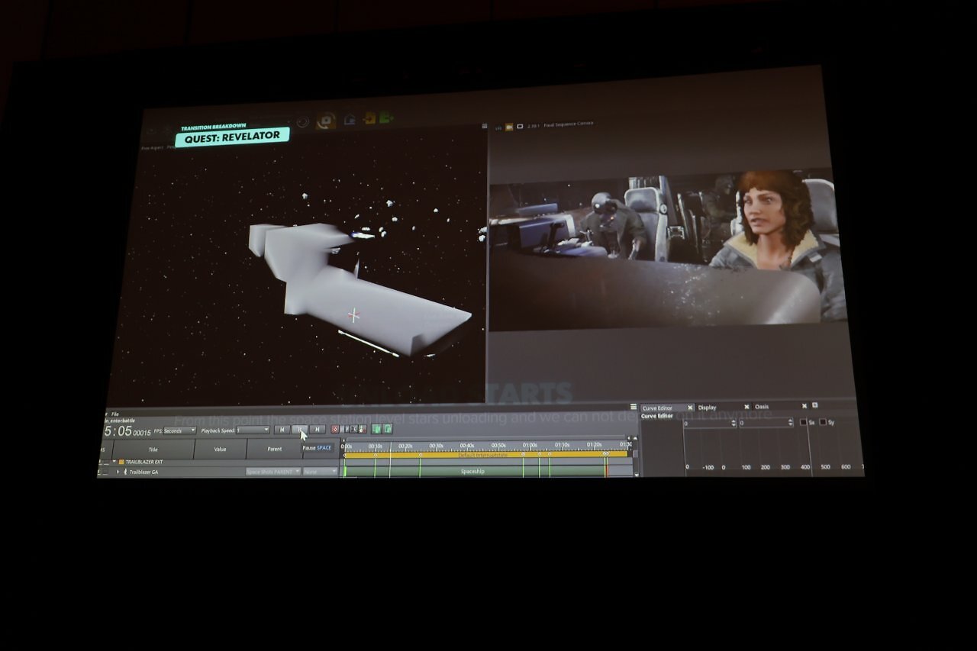977x651 pixels.
Task: Click the Value column header
Action: coord(220,450)
